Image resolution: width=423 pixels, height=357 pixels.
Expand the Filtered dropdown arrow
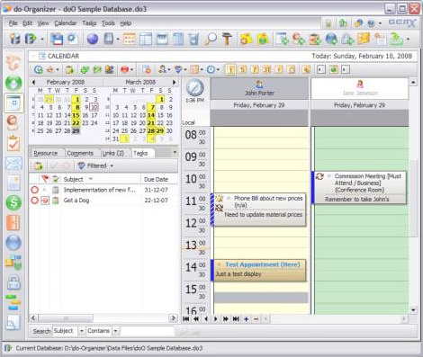(112, 165)
